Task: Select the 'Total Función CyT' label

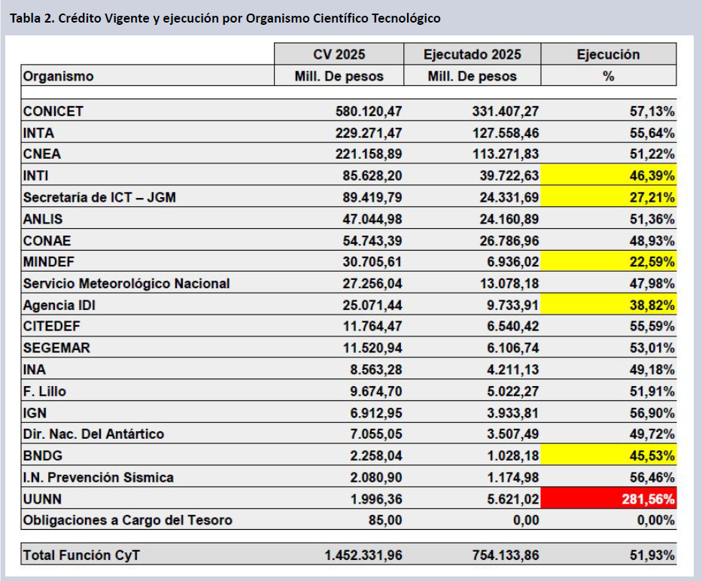Action: 81,555
